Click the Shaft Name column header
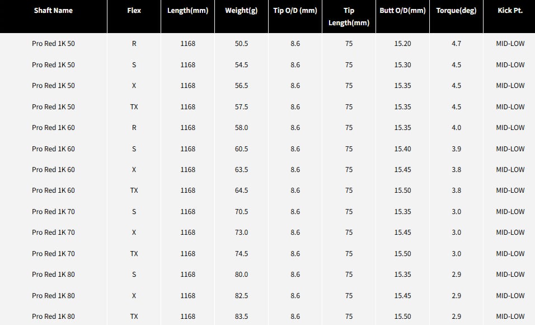This screenshot has height=325, width=535. [x=54, y=11]
